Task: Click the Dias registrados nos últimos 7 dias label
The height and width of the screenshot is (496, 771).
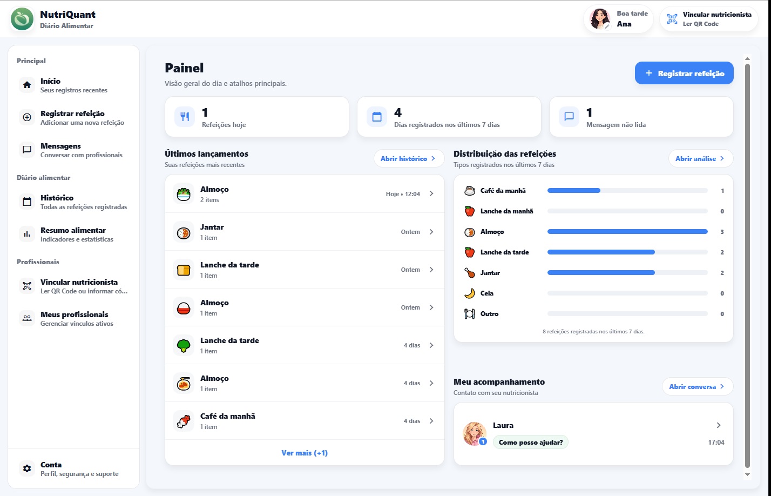Action: click(x=447, y=125)
